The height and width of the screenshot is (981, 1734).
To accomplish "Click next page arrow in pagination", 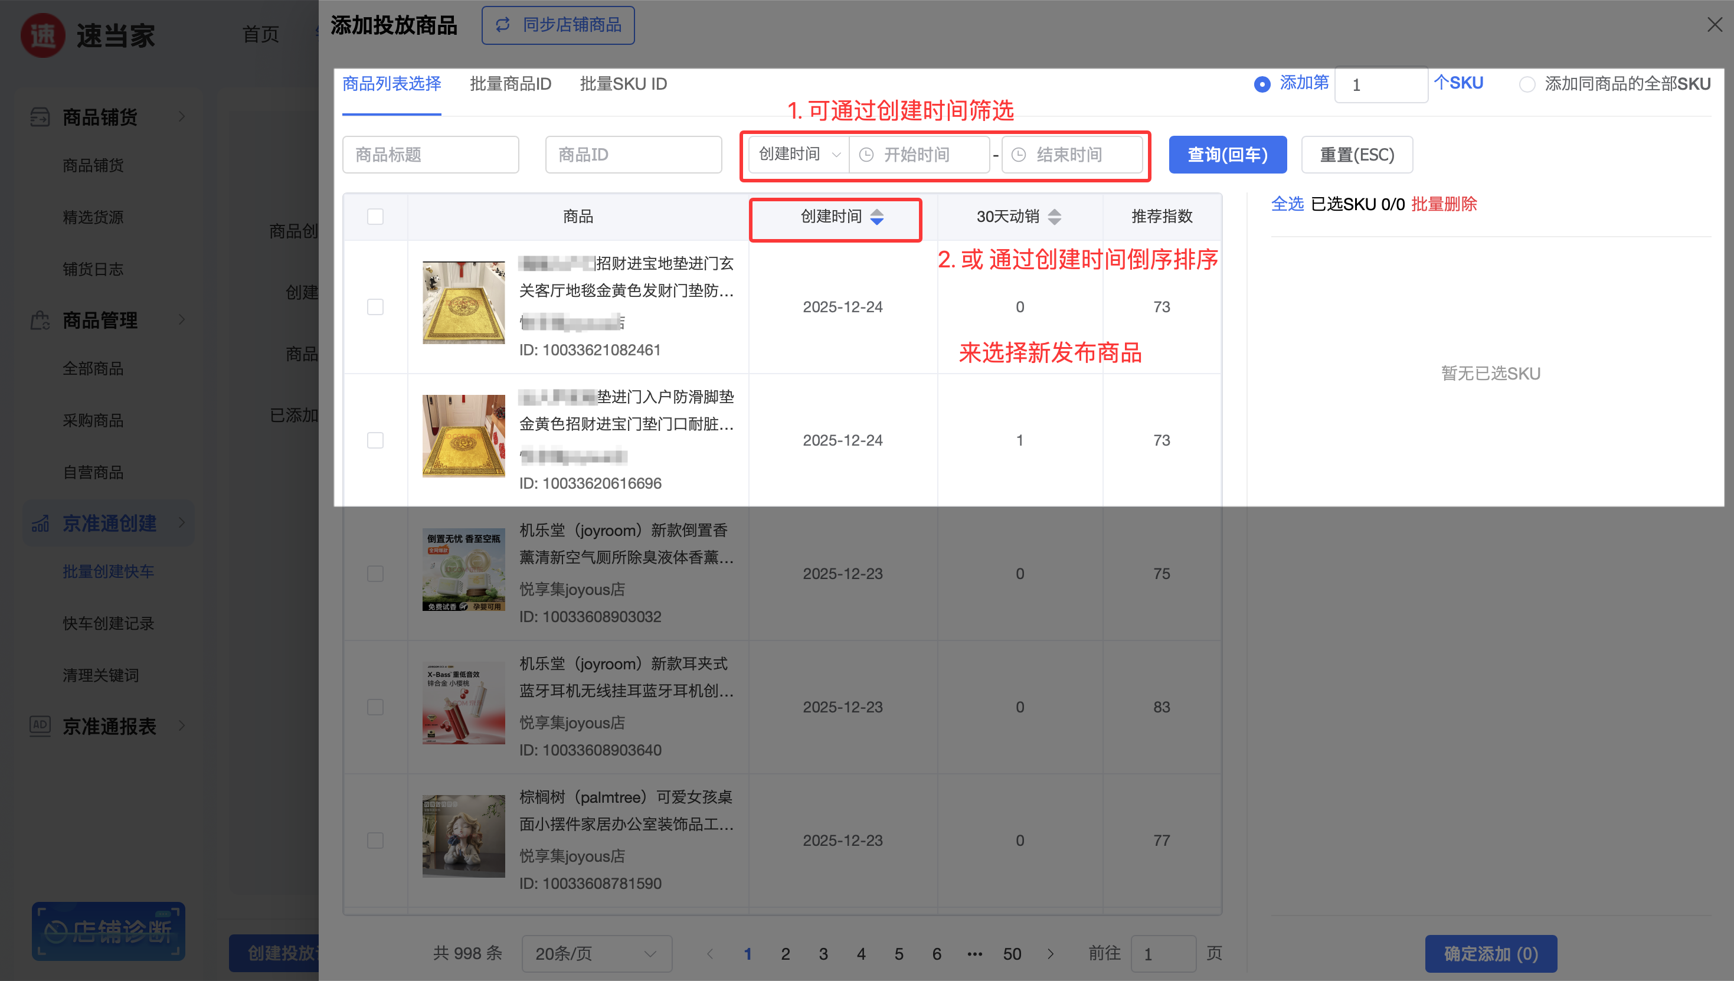I will (x=1050, y=953).
